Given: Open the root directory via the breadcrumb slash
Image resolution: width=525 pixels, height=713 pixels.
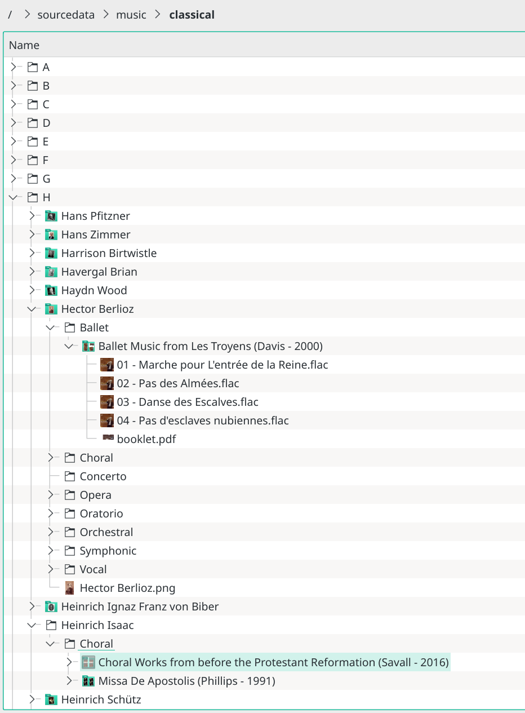Looking at the screenshot, I should (x=10, y=15).
